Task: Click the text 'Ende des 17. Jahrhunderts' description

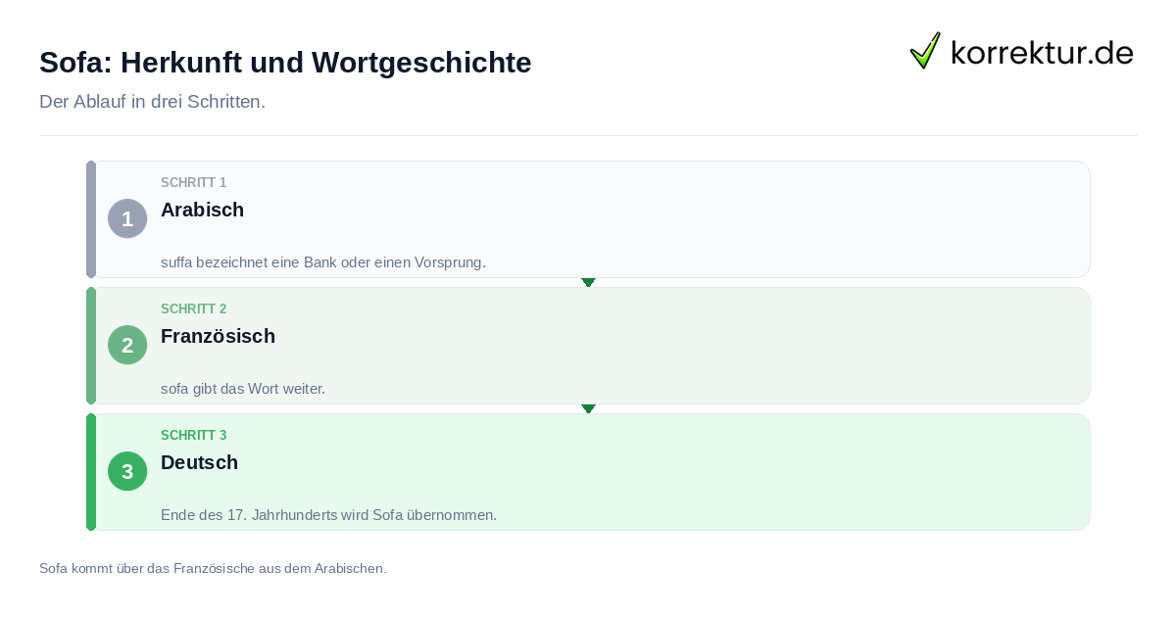Action: pos(329,515)
